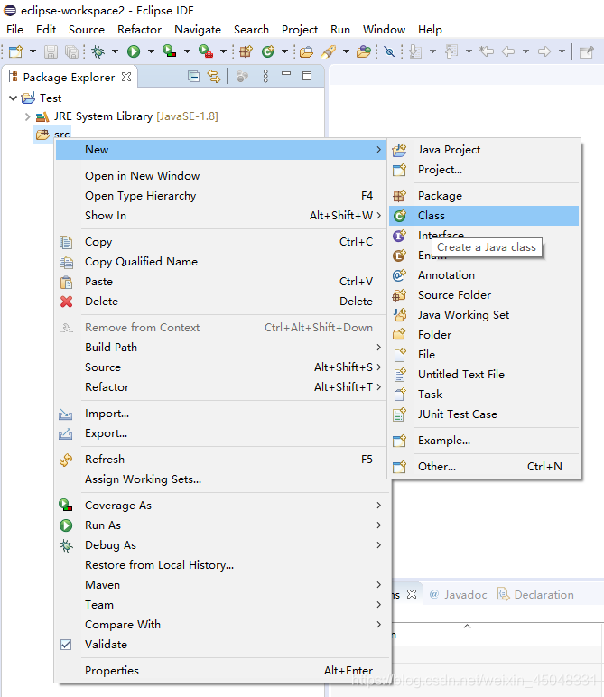Open the Refactor menu in menu bar
604x697 pixels.
tap(139, 29)
